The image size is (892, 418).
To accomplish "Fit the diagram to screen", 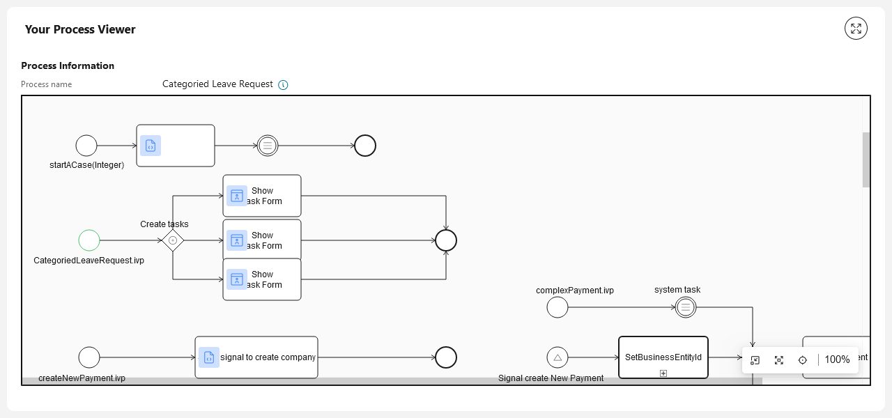I will (779, 360).
